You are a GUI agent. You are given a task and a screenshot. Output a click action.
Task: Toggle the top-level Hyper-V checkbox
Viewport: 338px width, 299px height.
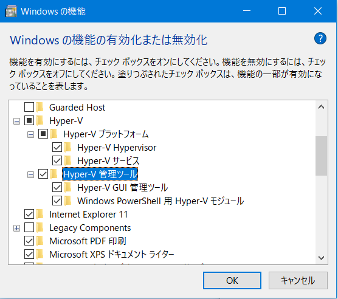click(x=29, y=120)
